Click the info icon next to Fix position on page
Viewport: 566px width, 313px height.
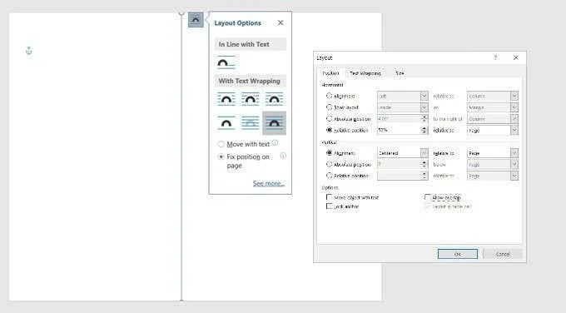[x=283, y=156]
